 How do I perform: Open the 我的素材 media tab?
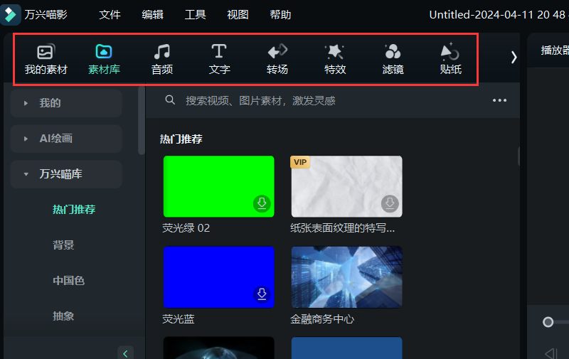coord(46,60)
